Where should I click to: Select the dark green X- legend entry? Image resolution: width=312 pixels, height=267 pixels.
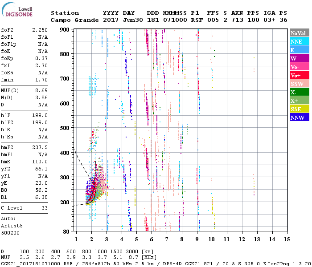(x=299, y=92)
